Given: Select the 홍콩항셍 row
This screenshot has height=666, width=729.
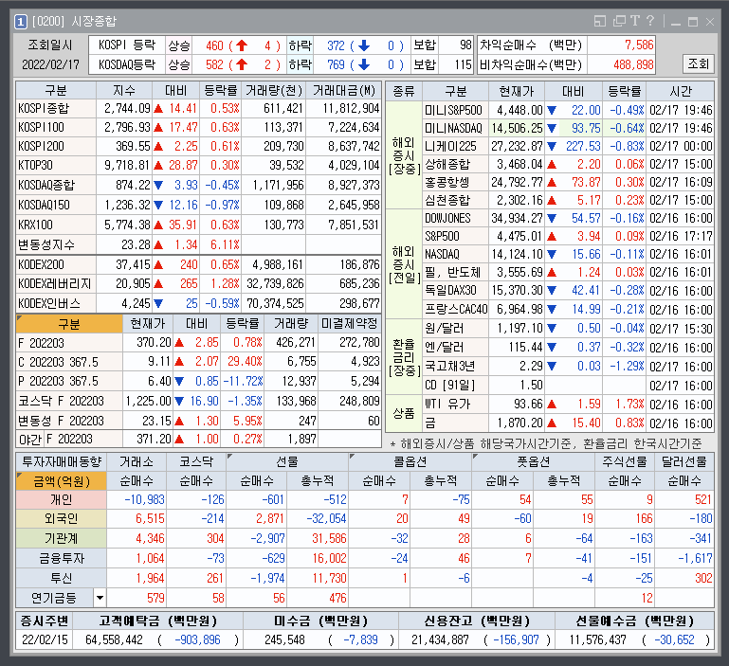Looking at the screenshot, I should [569, 182].
